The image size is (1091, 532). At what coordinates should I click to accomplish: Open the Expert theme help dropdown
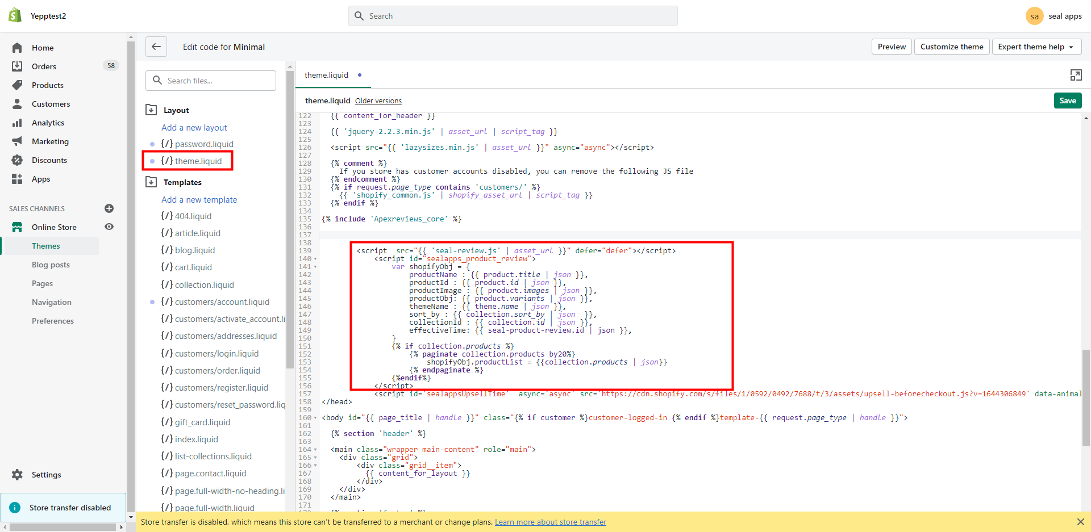[x=1036, y=47]
